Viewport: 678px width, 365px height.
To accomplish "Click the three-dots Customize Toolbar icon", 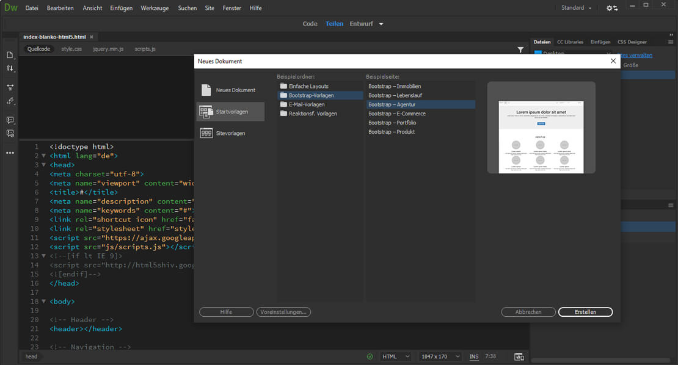I will point(10,153).
